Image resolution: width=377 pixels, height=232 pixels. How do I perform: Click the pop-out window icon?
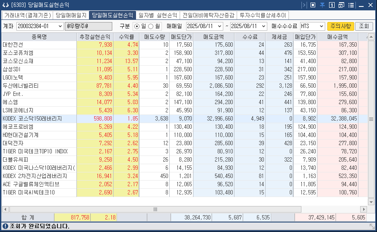tap(341, 5)
